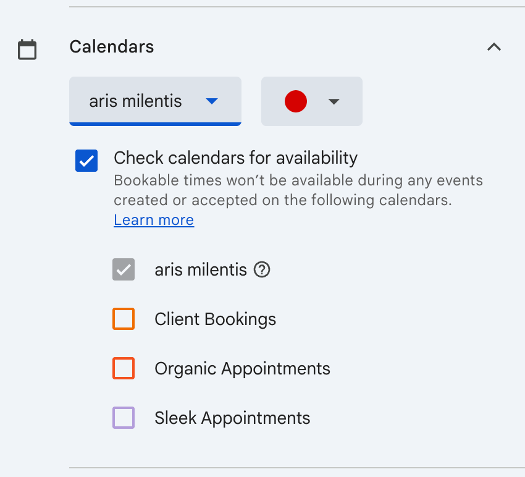Select the Sleek Appointments label
Screen dimensions: 525x477
(232, 418)
